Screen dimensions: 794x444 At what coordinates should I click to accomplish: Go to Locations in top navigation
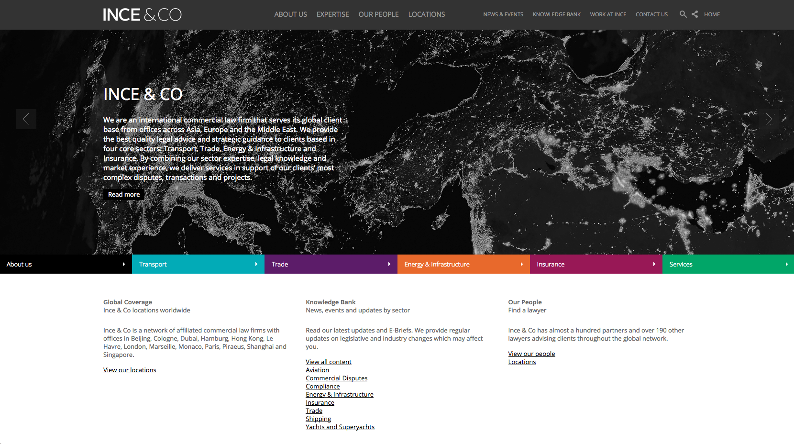click(426, 14)
